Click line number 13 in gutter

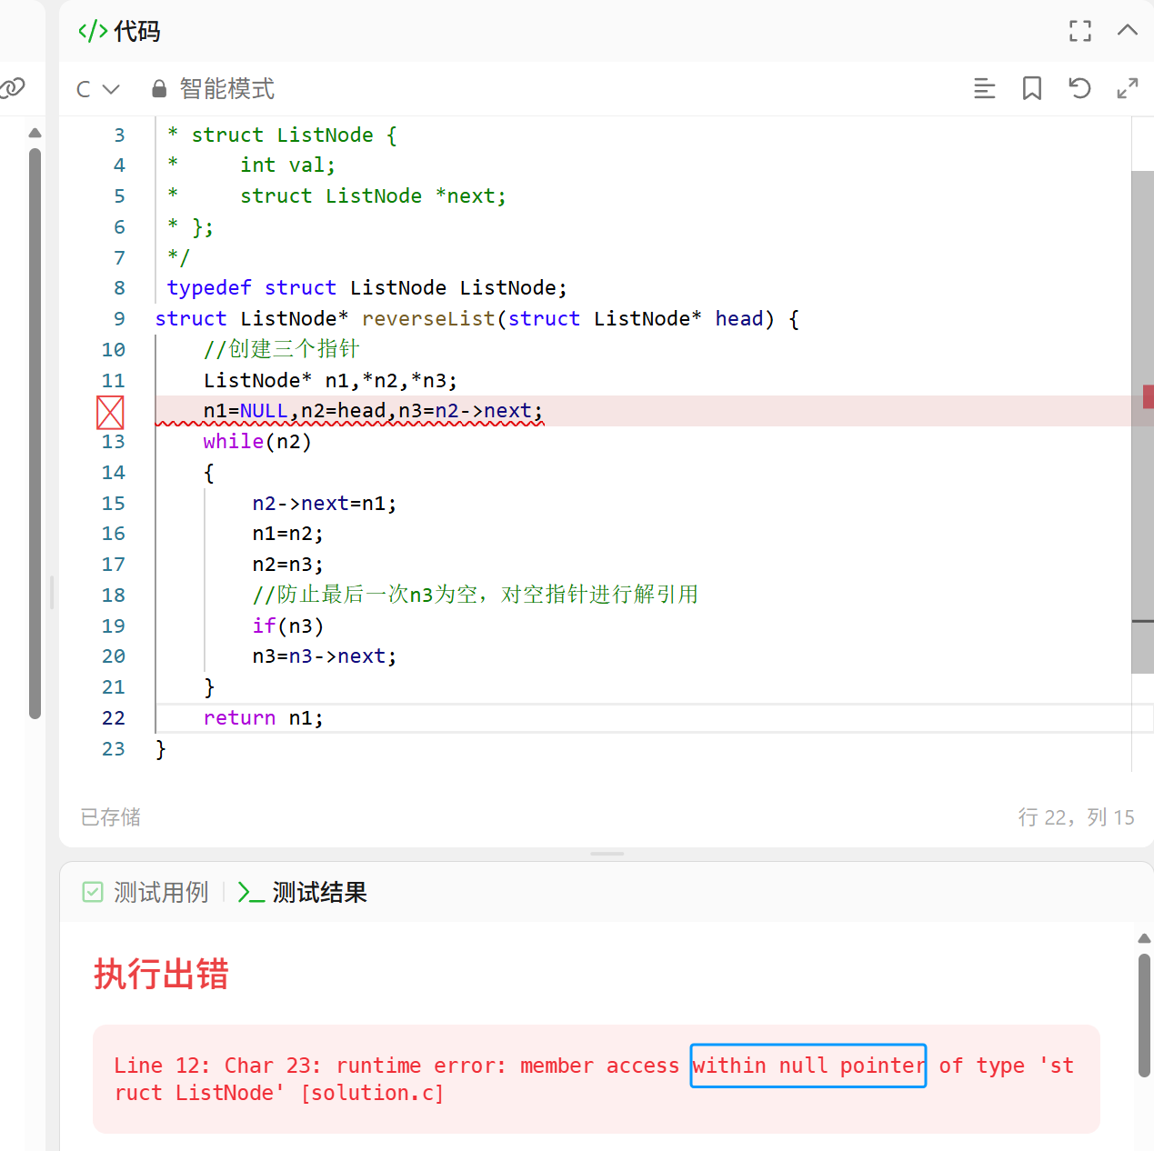pos(114,442)
